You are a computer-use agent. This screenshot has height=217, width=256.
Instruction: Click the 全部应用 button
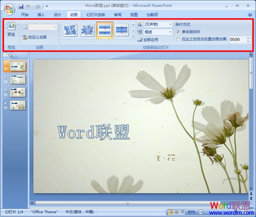(x=149, y=40)
